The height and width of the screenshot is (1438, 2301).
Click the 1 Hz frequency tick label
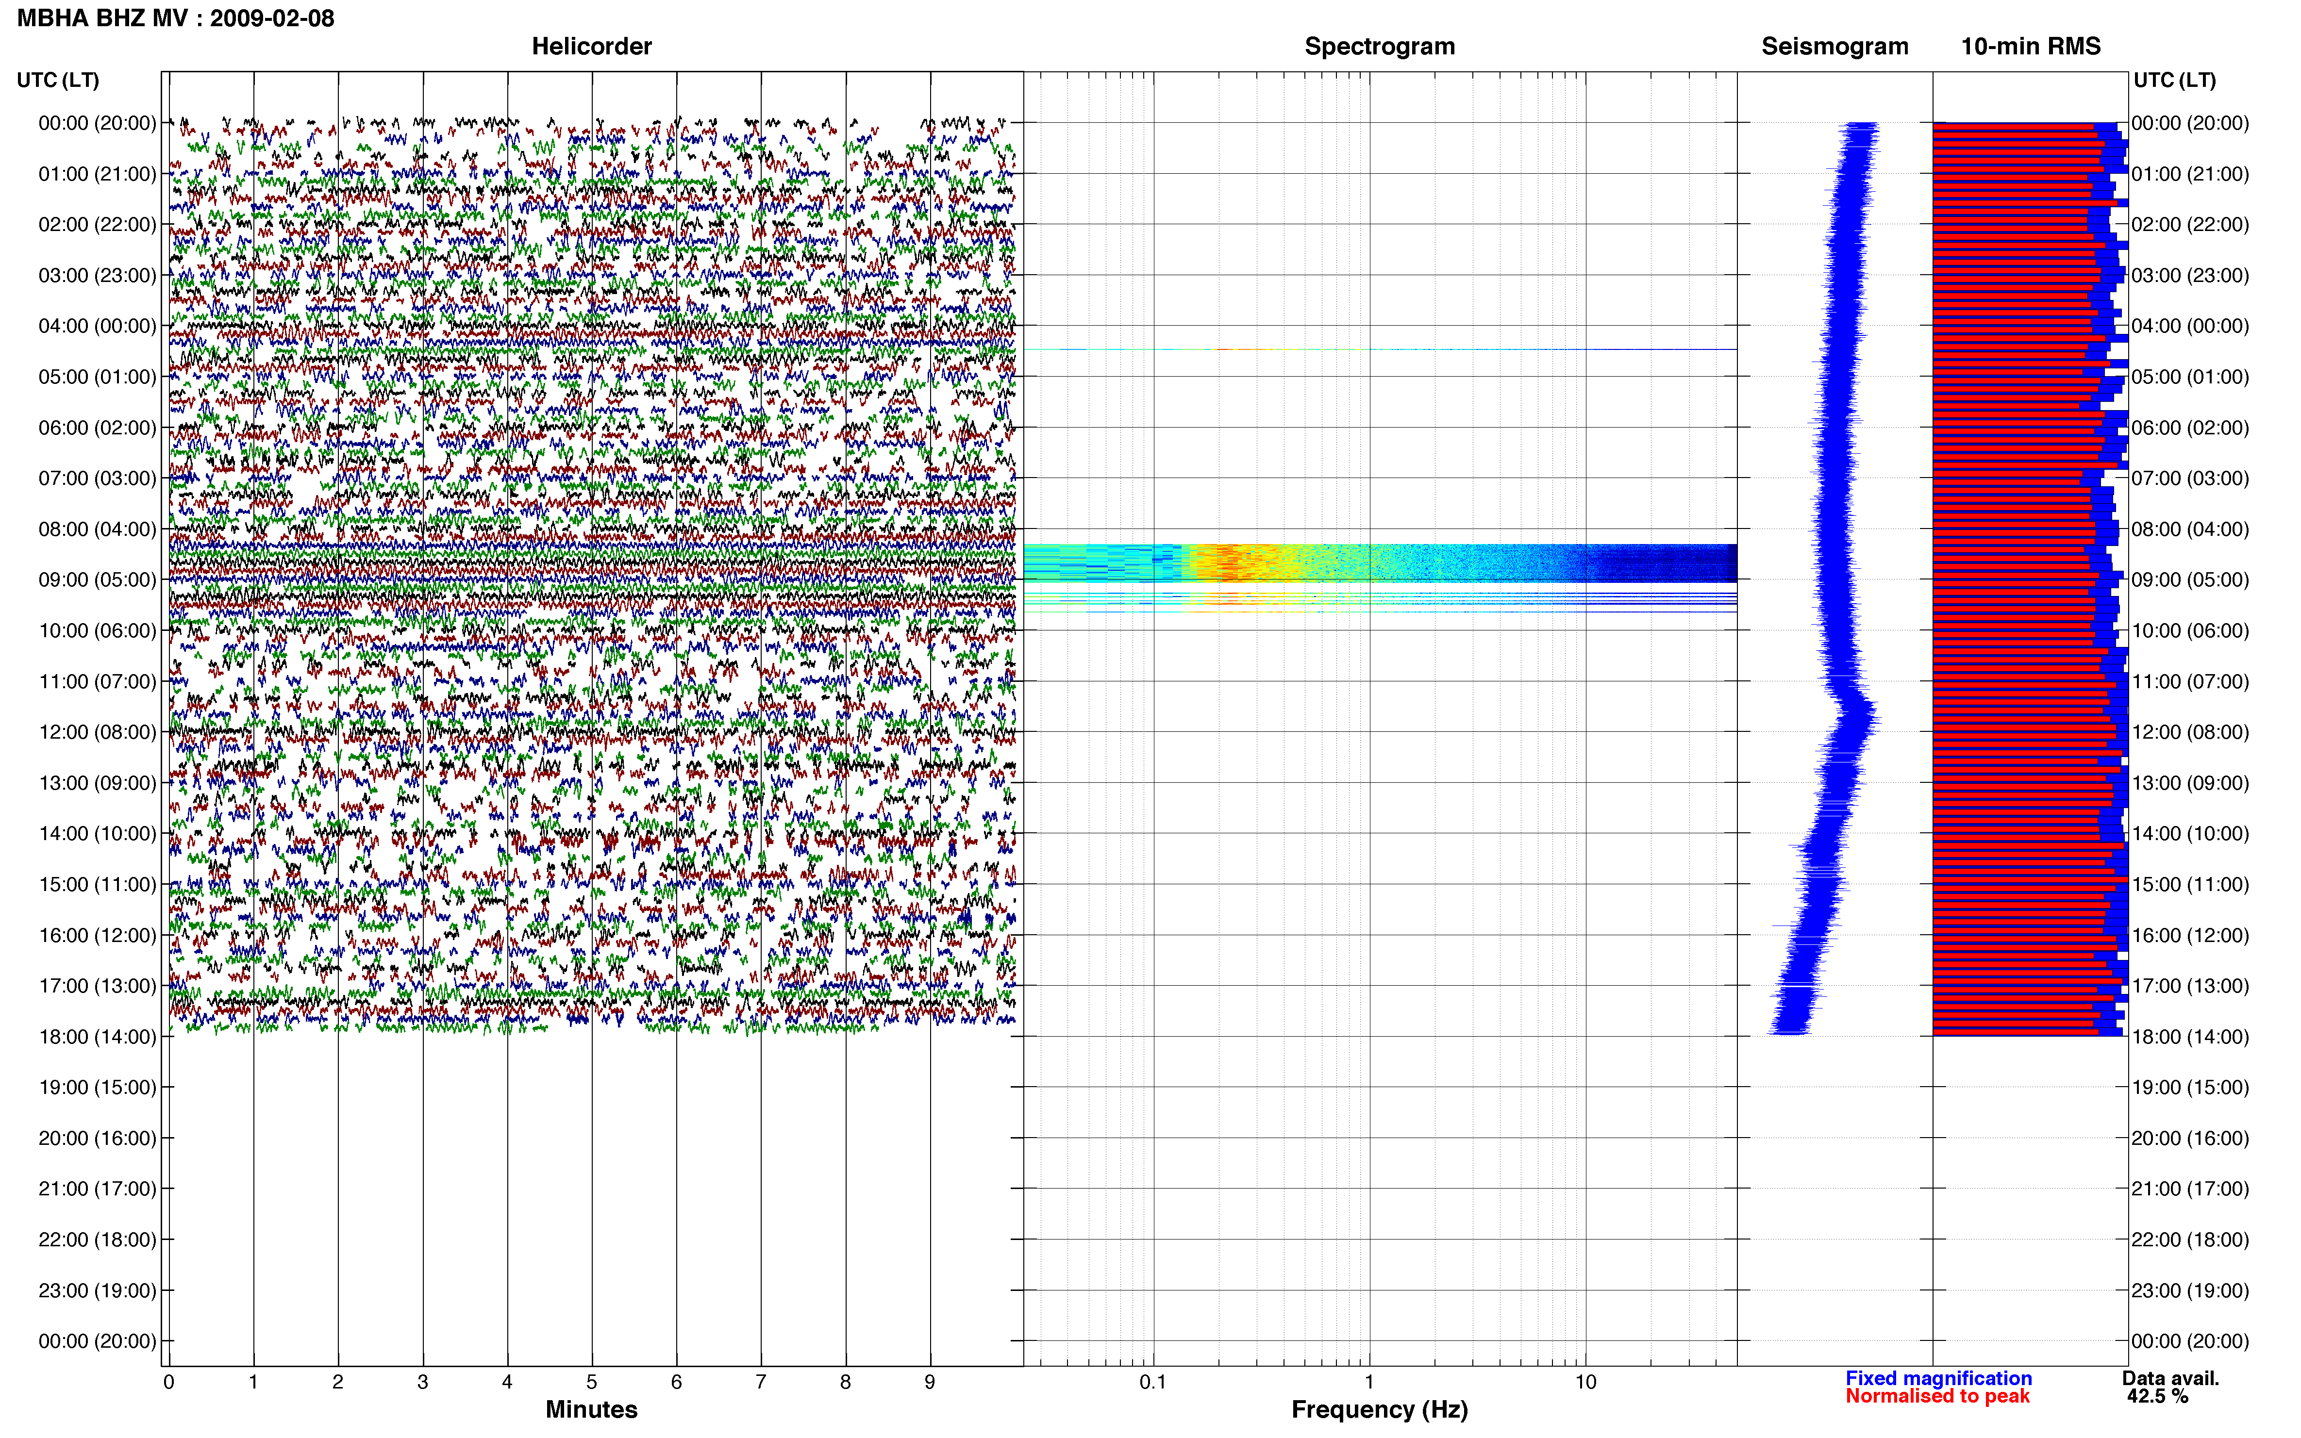click(x=1370, y=1383)
